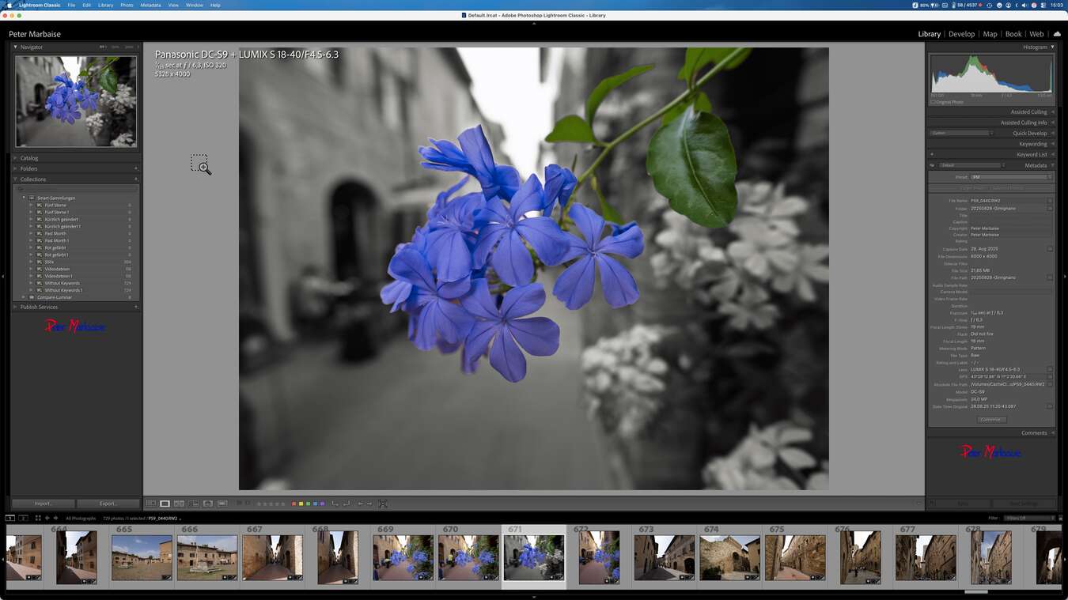The height and width of the screenshot is (600, 1068).
Task: Set green color label
Action: [x=308, y=504]
